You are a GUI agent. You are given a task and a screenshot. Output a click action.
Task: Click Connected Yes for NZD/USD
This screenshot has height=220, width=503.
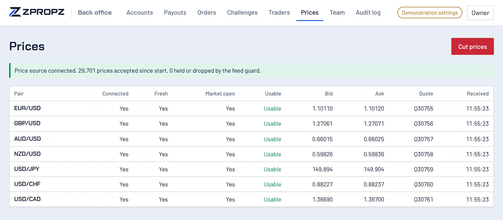pyautogui.click(x=124, y=154)
